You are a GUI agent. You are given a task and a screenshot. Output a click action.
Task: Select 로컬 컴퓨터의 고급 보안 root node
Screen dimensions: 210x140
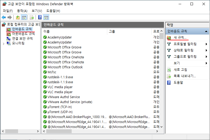(24, 24)
